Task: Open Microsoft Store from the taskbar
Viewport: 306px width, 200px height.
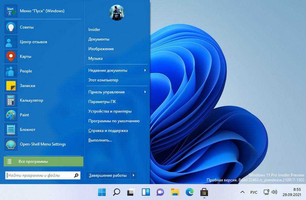Action: click(204, 192)
